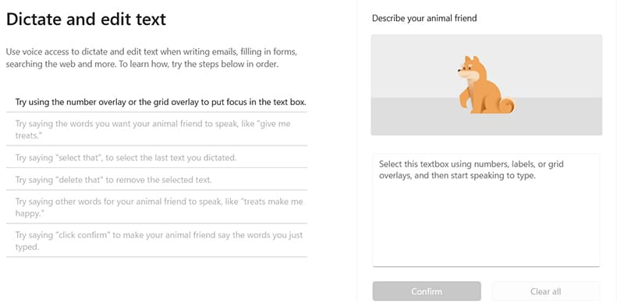Click the Dictate and edit text heading
The width and height of the screenshot is (624, 302).
(x=86, y=19)
